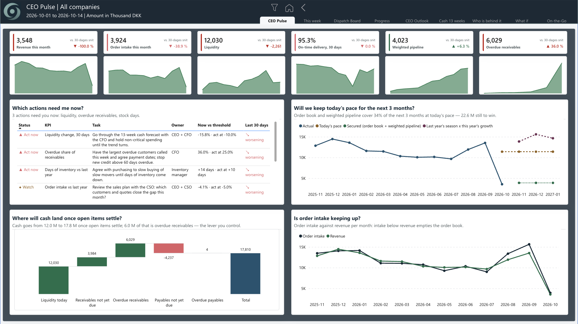Open the Cash 13 weeks tab

[452, 21]
